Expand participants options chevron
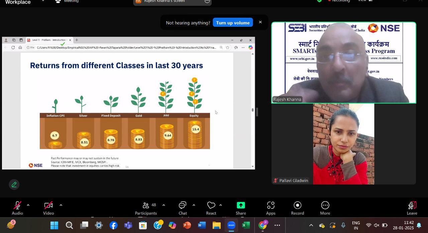 (x=164, y=205)
